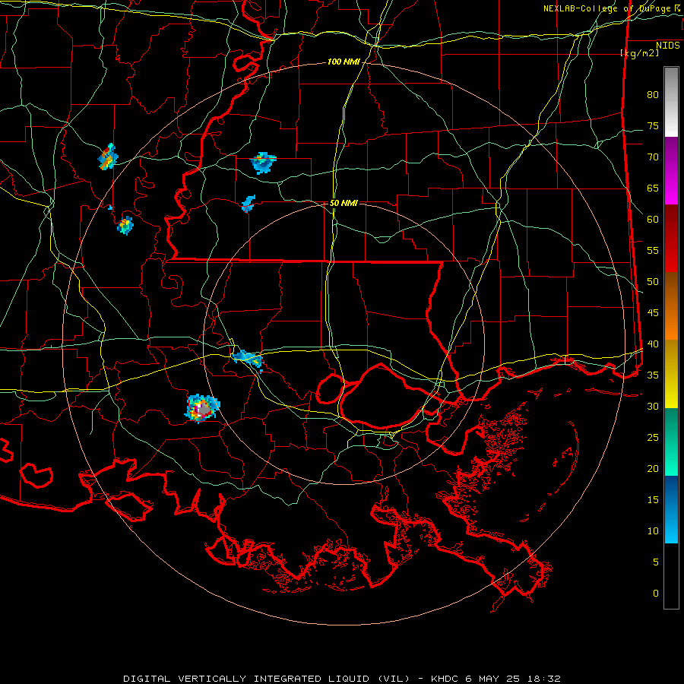
Task: Click the 25 value on the VIL scale
Action: [653, 437]
